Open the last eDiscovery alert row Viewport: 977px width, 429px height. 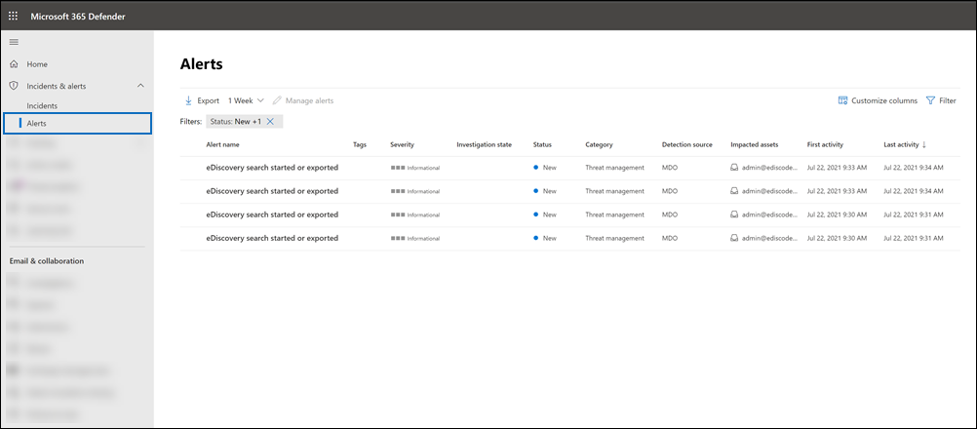coord(272,238)
